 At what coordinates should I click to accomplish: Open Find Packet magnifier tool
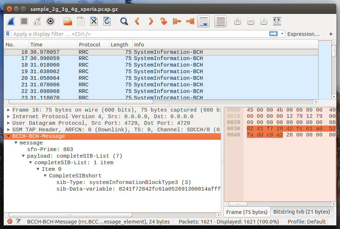[x=124, y=21]
